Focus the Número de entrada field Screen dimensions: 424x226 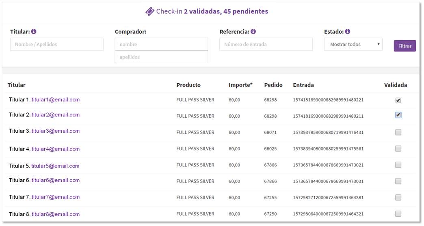266,44
